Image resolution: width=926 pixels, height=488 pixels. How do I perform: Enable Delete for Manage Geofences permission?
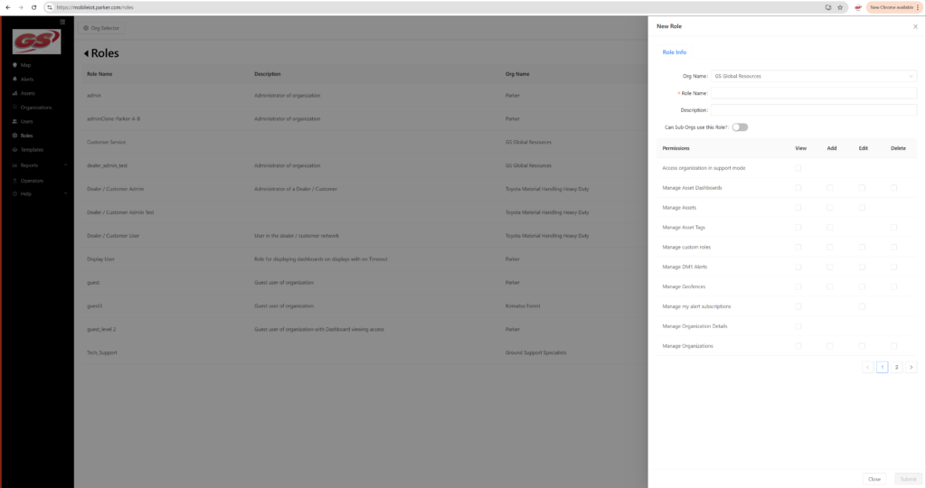[893, 286]
